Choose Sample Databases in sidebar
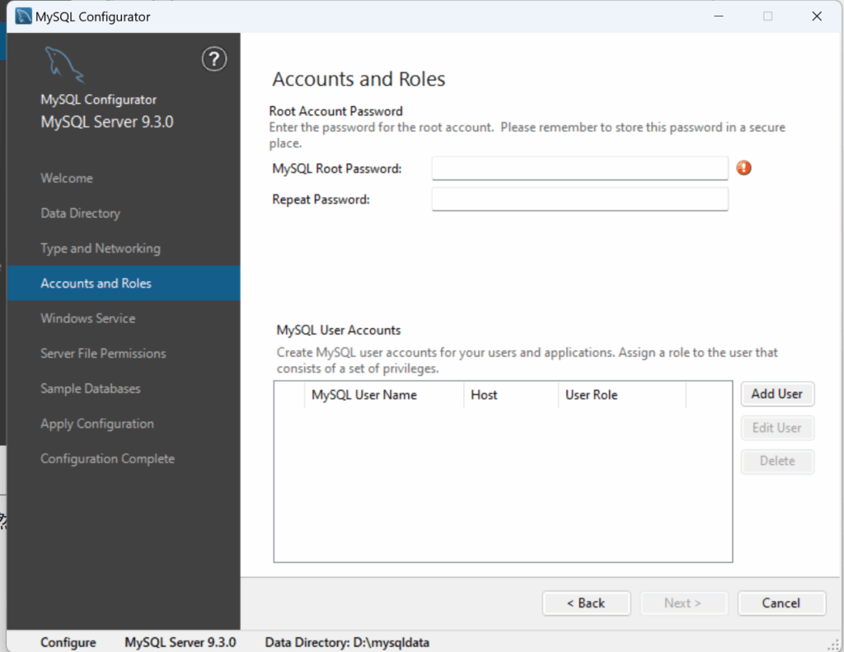 [91, 388]
